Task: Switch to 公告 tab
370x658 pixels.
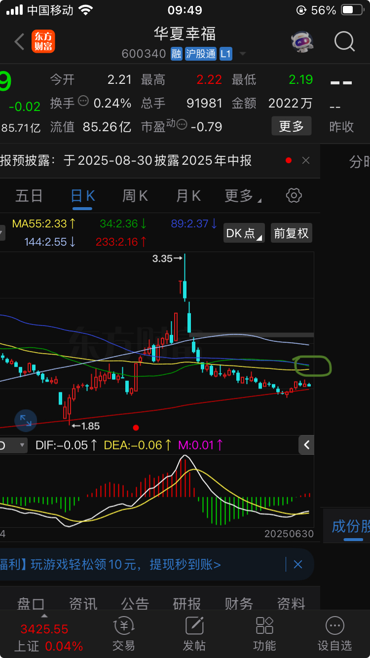Action: point(135,604)
